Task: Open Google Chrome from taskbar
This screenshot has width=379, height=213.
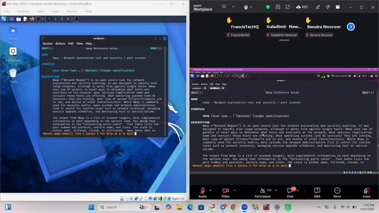Action: pos(234,207)
